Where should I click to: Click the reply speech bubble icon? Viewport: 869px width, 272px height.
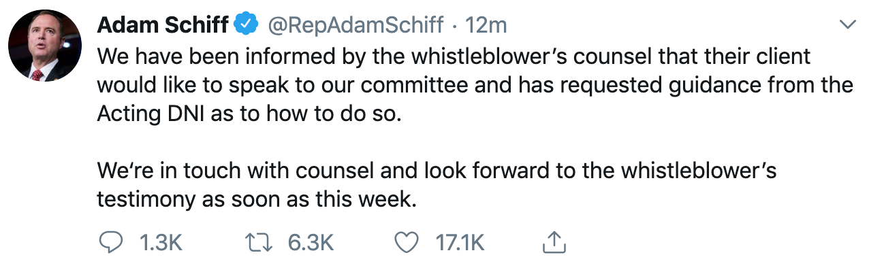coord(111,241)
